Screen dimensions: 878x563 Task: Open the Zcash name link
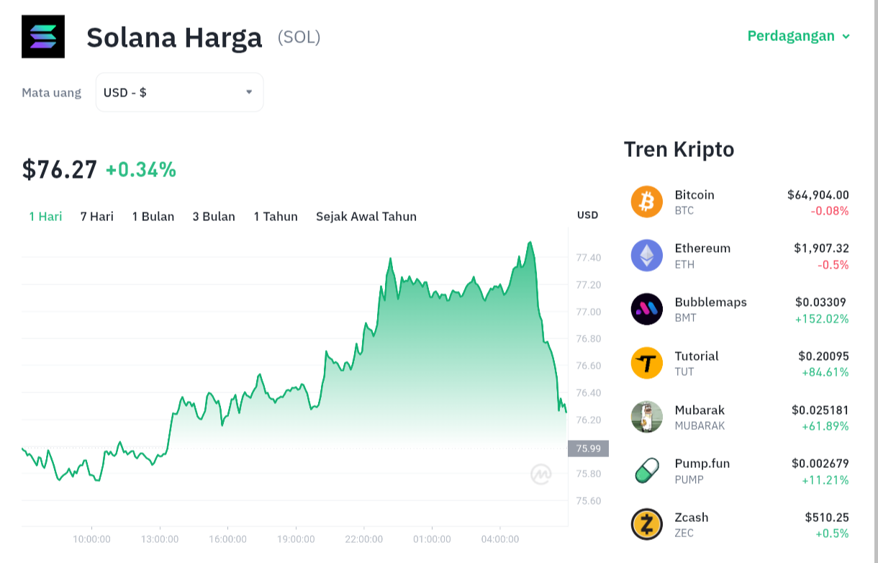coord(692,517)
